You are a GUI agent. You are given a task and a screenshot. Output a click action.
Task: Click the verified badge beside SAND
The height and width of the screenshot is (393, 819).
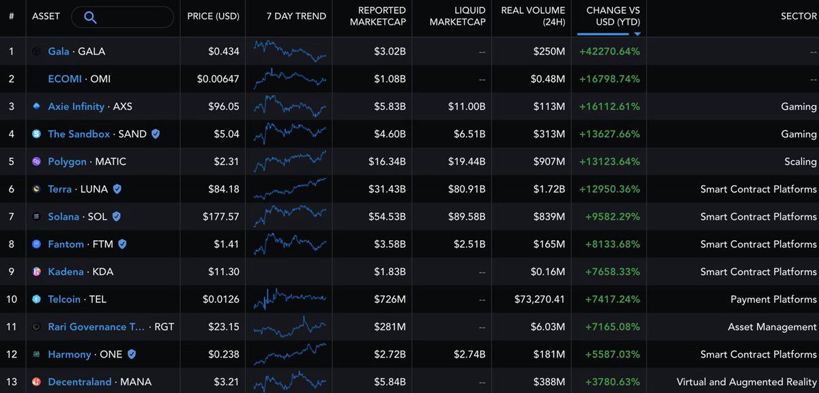pyautogui.click(x=156, y=134)
